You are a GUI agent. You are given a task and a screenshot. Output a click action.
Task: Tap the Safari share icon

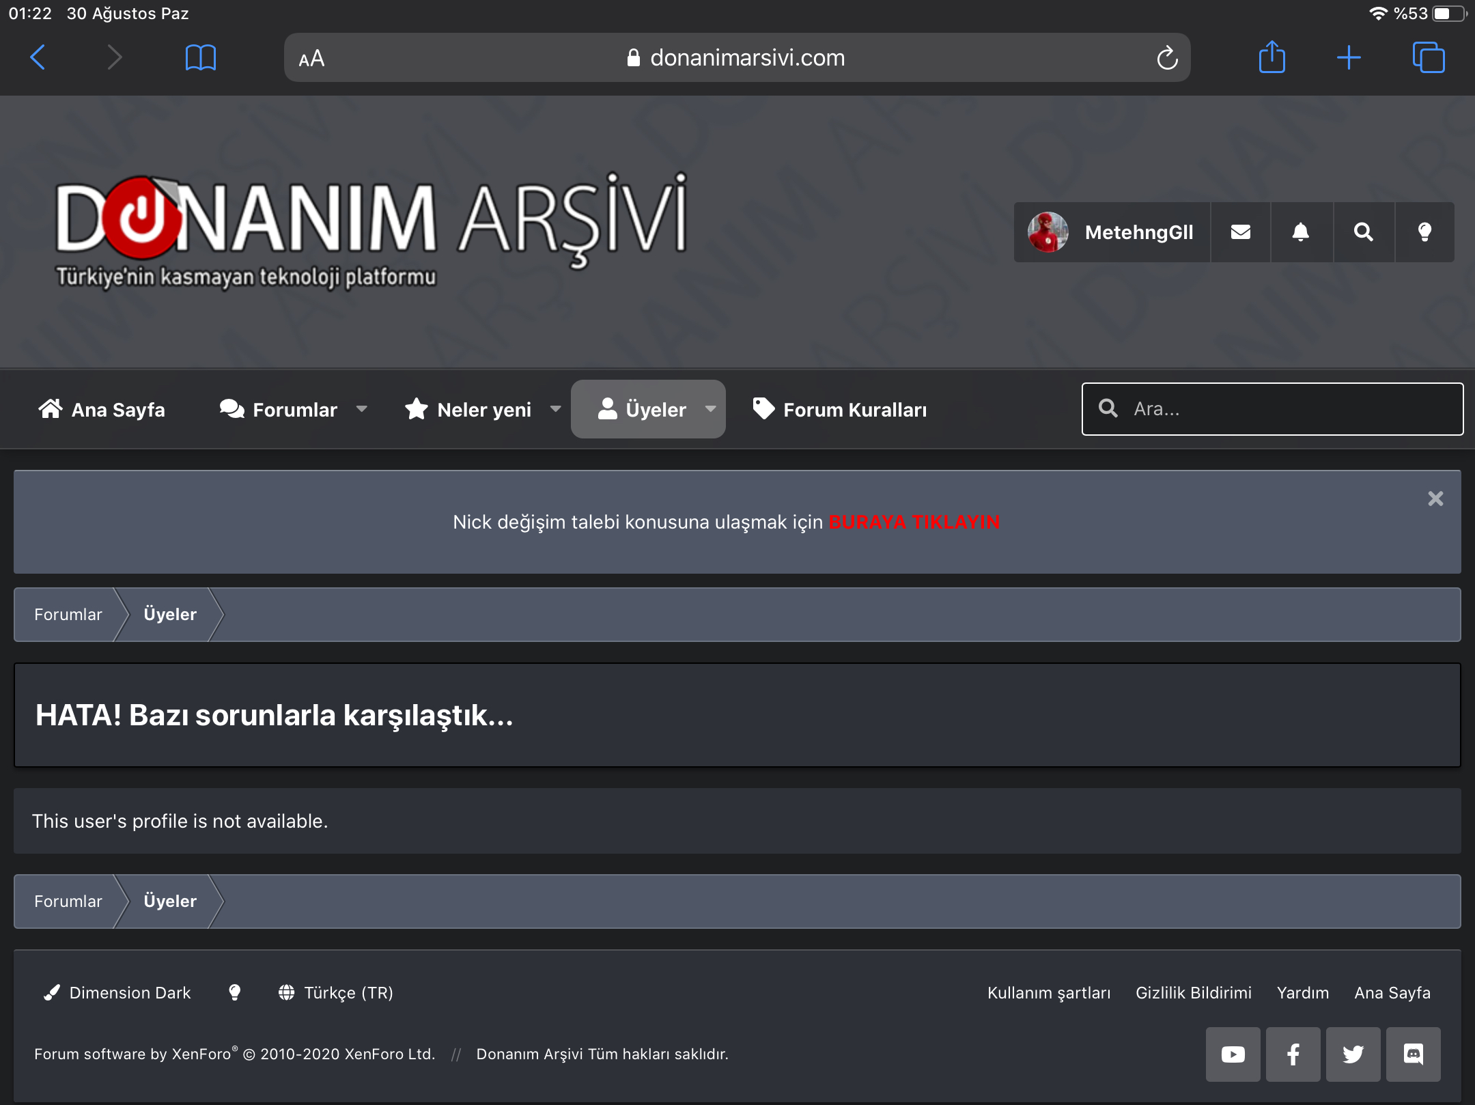tap(1272, 57)
